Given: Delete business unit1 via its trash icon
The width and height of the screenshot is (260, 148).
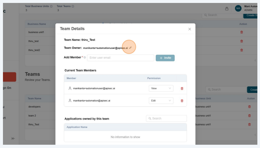Looking at the screenshot, I should (x=242, y=32).
